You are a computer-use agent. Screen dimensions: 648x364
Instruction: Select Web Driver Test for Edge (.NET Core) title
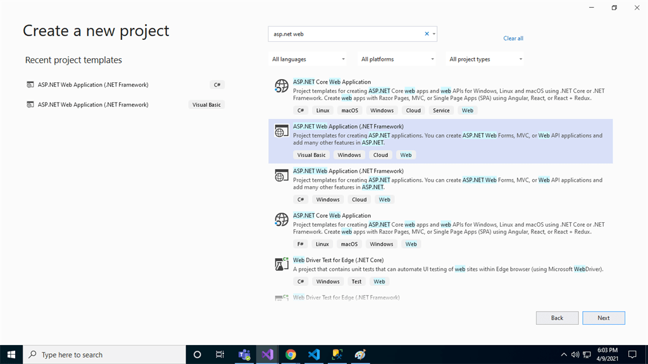click(x=338, y=260)
